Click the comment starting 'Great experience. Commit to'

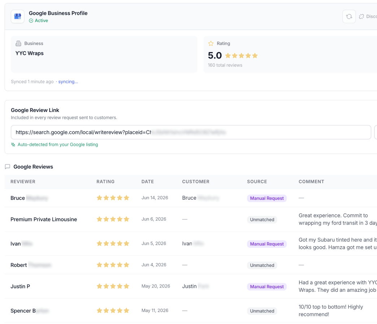tap(338, 219)
